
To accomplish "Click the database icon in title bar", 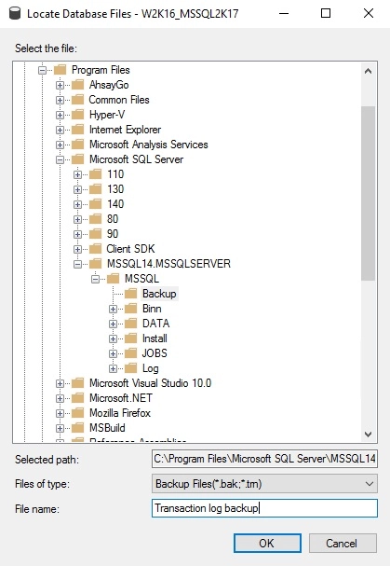I will pos(14,14).
